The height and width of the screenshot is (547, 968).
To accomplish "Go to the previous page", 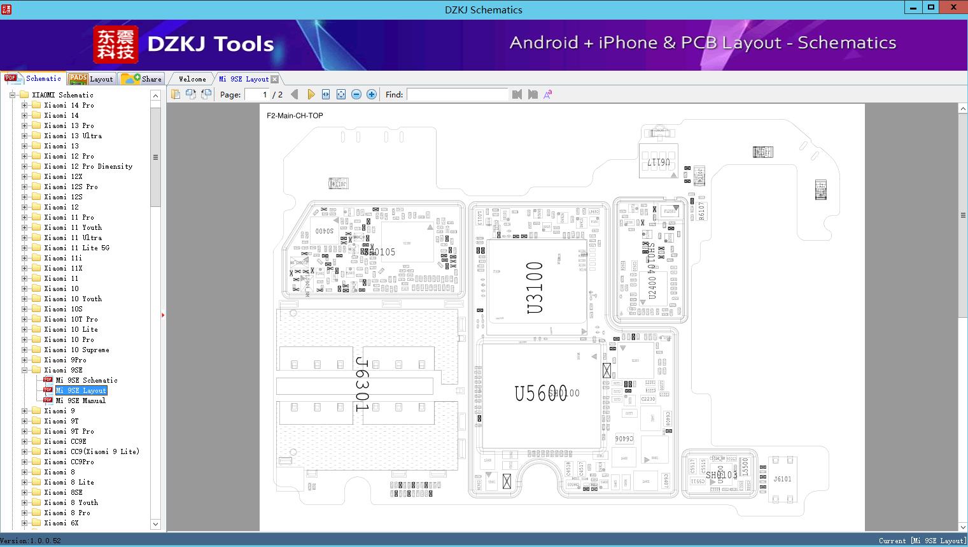I will [294, 94].
